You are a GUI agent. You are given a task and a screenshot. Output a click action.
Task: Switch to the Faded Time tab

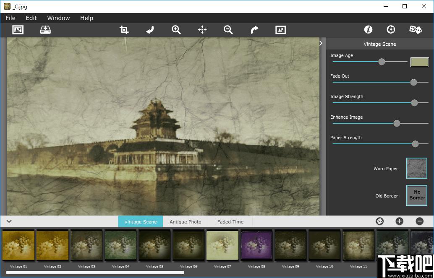point(230,221)
